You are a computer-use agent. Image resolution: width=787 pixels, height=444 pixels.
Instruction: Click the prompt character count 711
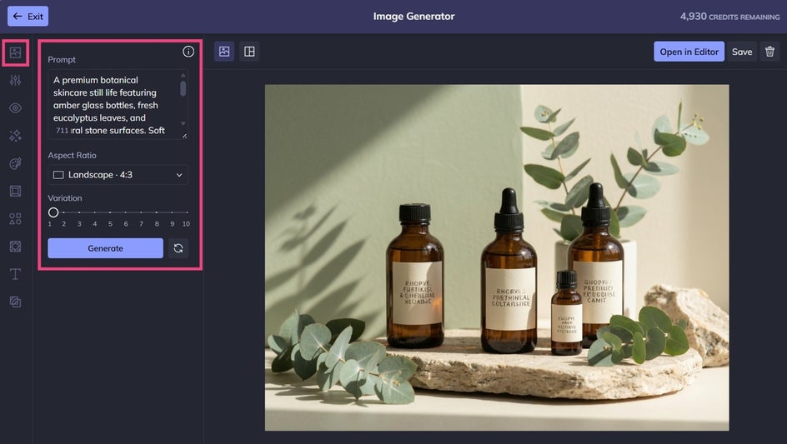point(63,131)
